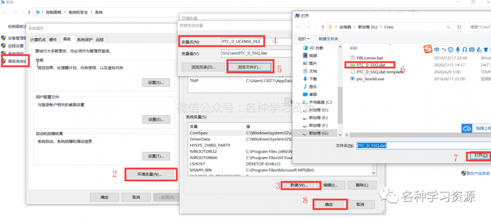Click the System window back arrow
Viewport: 491px width, 218px height.
coord(5,13)
